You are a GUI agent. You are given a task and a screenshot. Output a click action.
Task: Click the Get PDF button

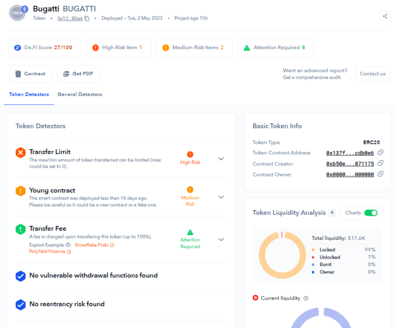(x=78, y=74)
